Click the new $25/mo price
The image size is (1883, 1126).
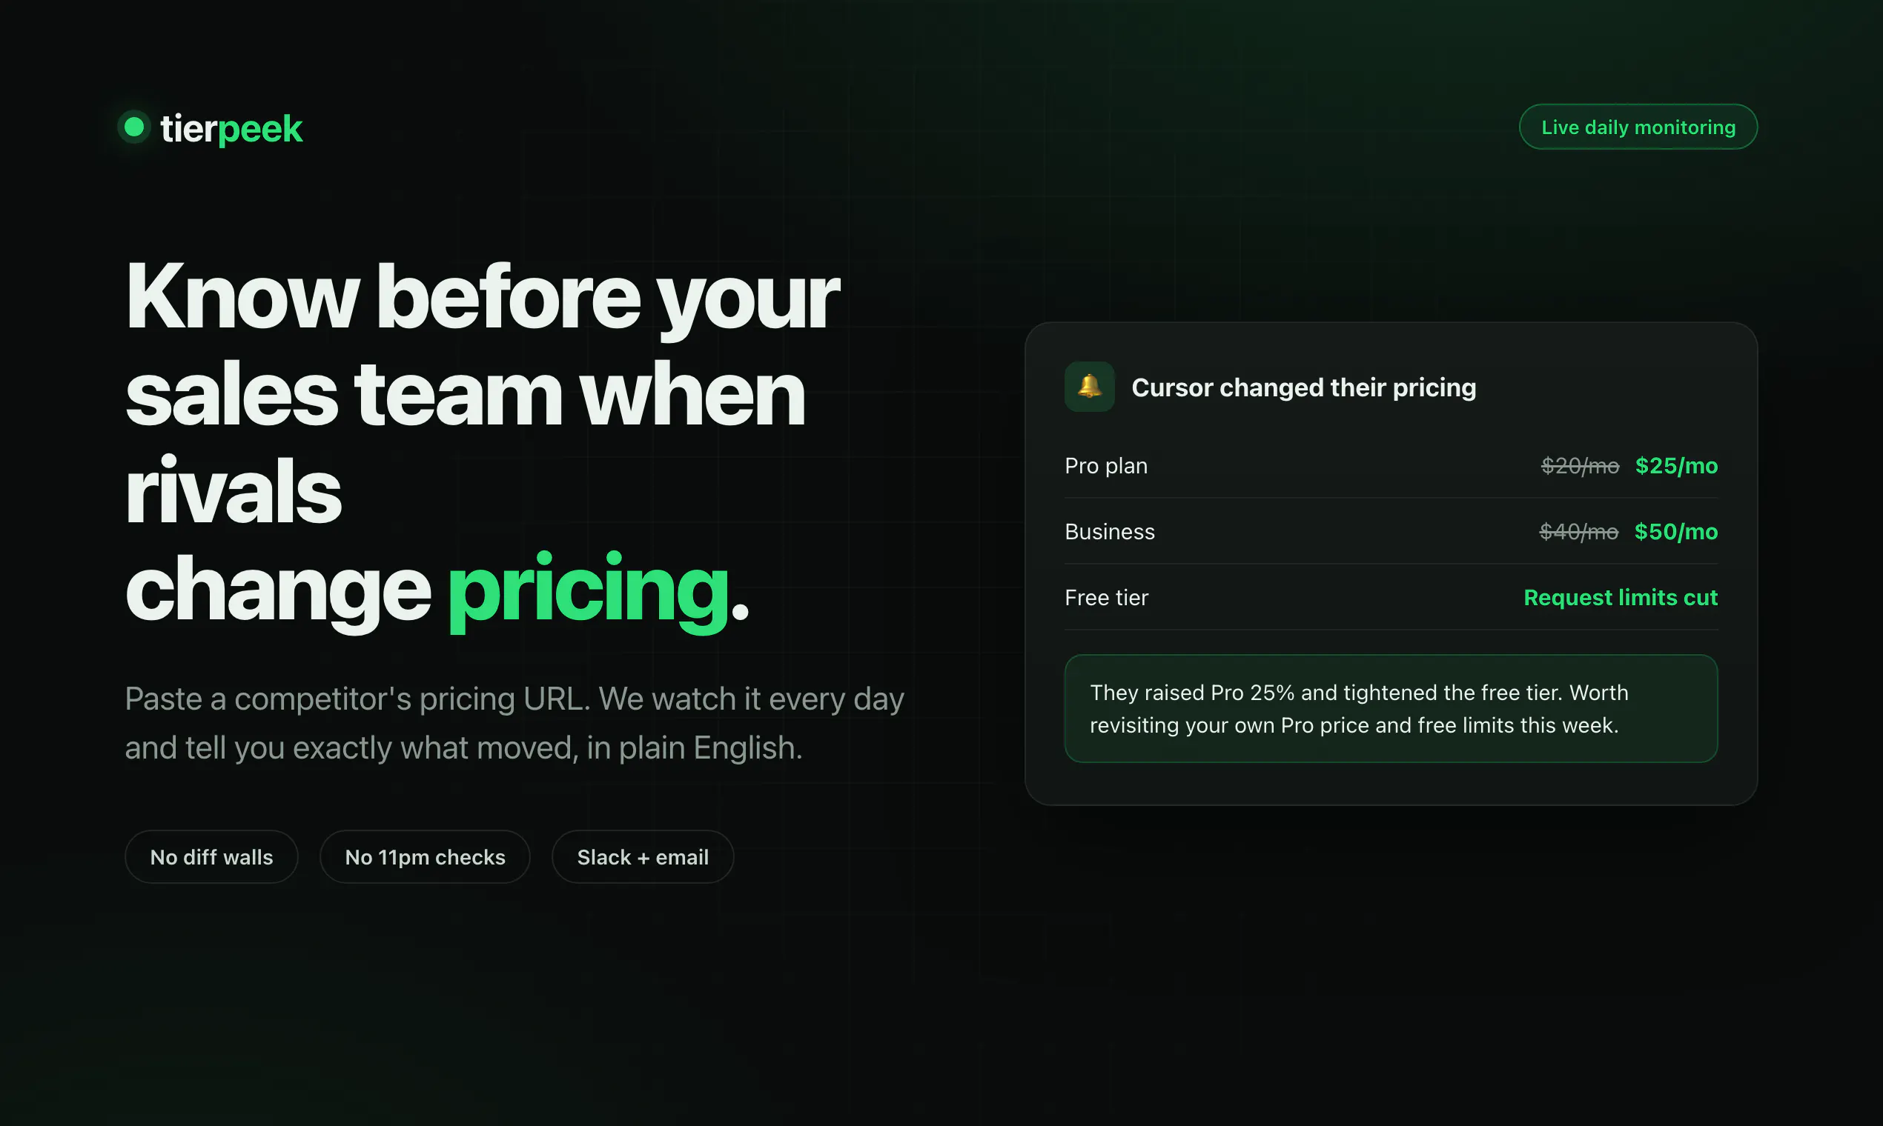click(1676, 465)
